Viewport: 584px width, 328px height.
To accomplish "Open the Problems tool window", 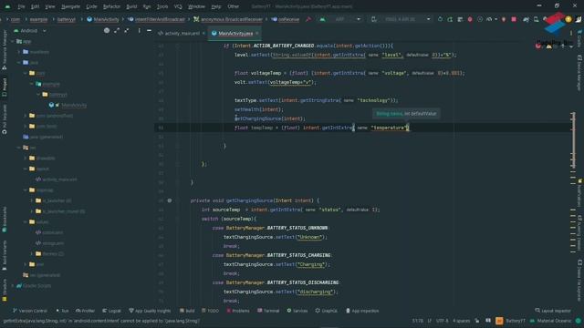I will (238, 311).
